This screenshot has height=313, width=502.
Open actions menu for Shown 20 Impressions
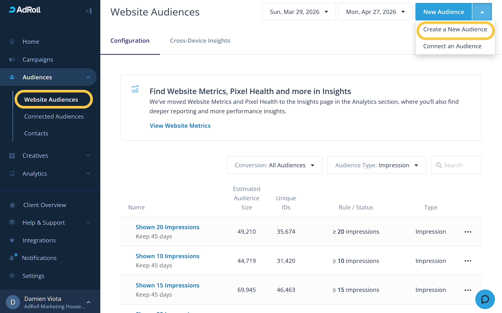tap(467, 232)
